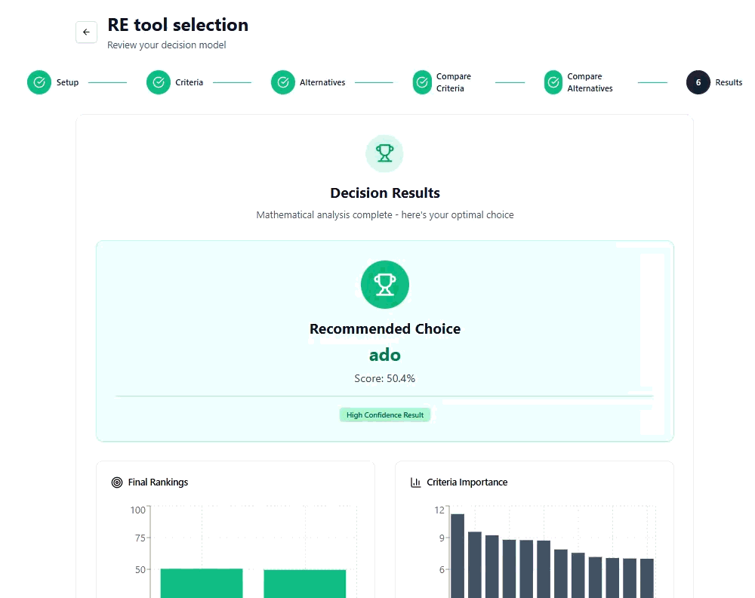Click the checkmark icon on the Alternatives step
This screenshot has width=755, height=598.
click(282, 82)
